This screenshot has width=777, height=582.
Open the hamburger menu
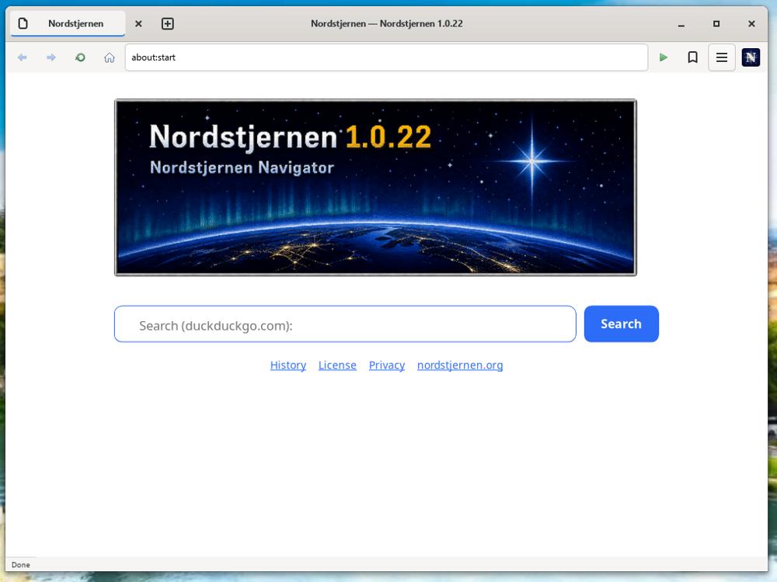click(722, 57)
